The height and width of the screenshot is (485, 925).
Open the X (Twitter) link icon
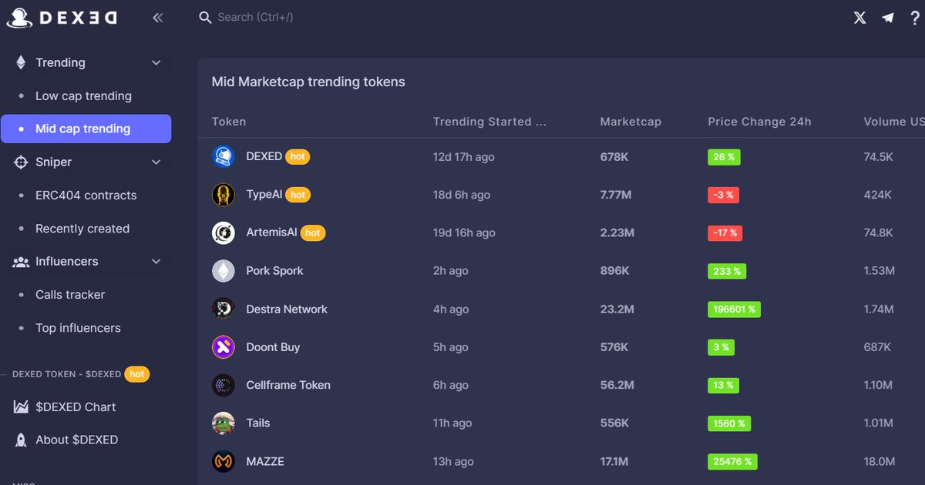859,18
